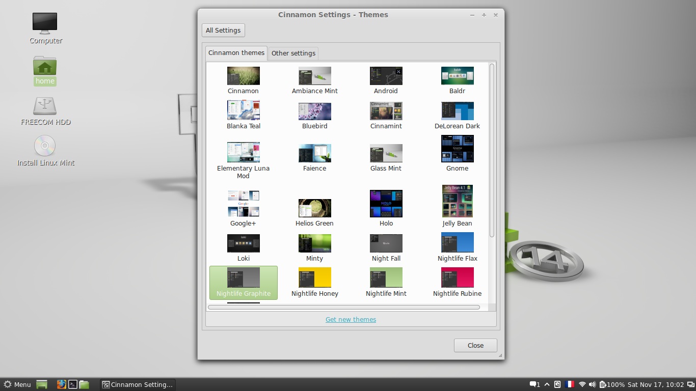
Task: Click the vertical scrollbar of theme list
Action: (x=492, y=150)
